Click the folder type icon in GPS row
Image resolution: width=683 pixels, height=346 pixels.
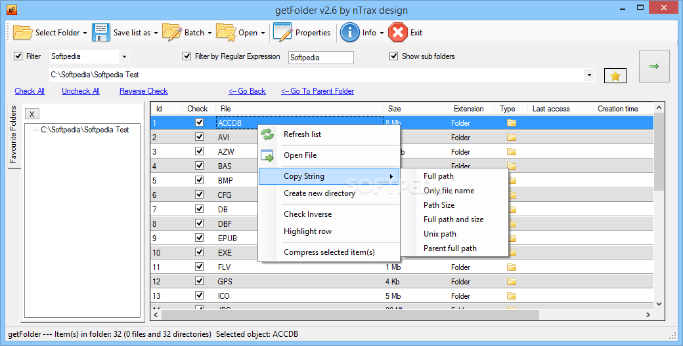pos(512,281)
